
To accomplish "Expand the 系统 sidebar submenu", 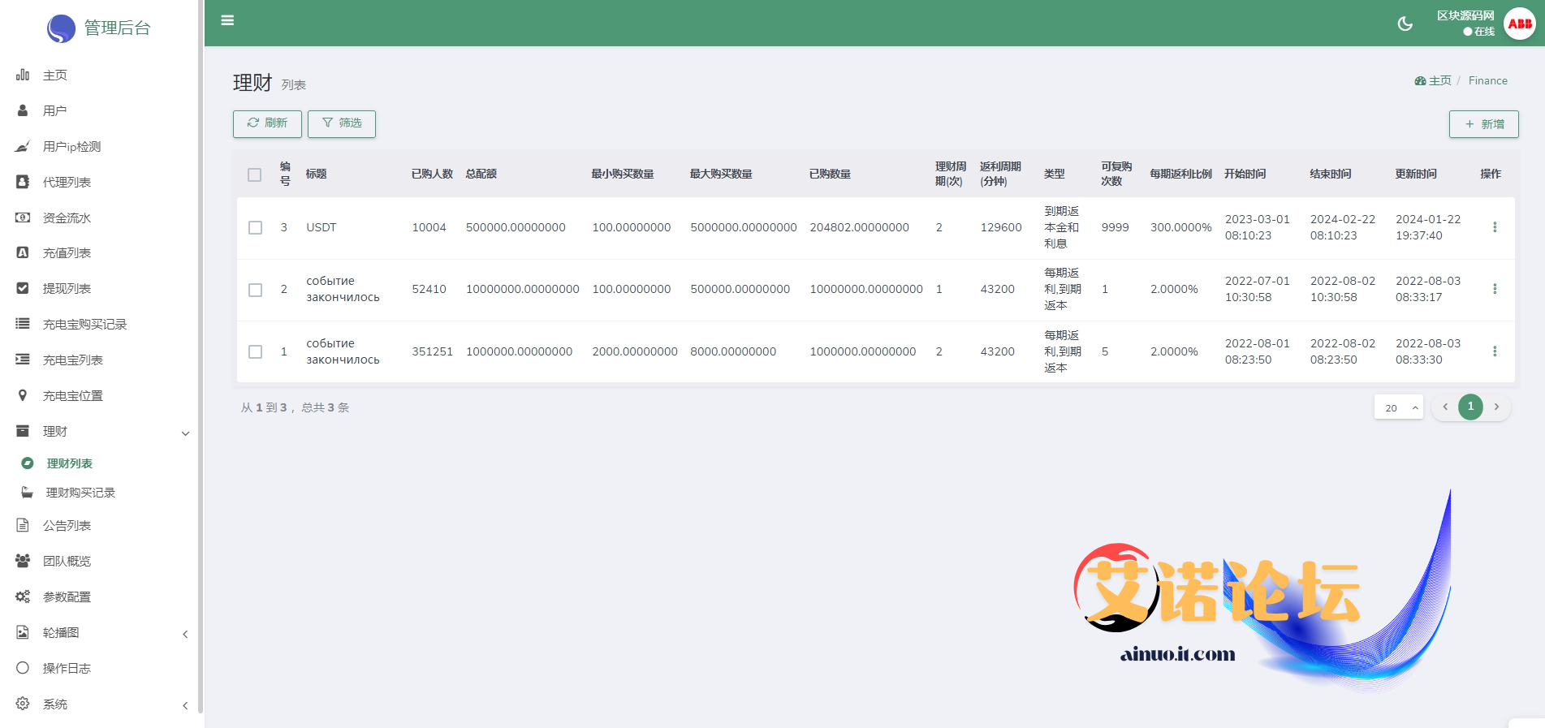I will 185,705.
